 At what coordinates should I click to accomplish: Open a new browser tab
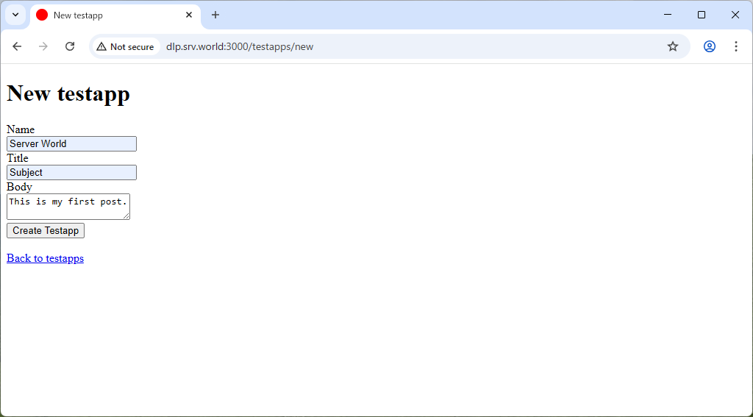click(215, 15)
